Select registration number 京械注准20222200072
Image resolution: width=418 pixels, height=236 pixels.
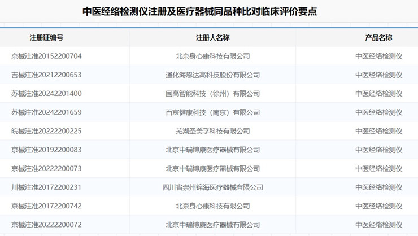pyautogui.click(x=46, y=225)
